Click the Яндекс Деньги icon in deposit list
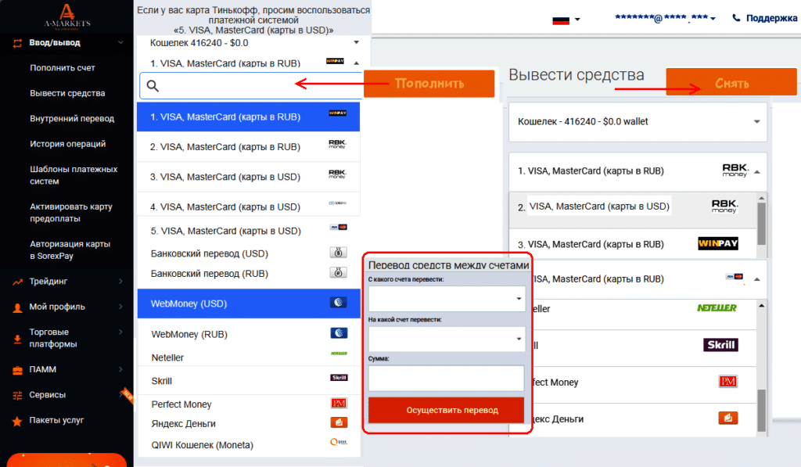This screenshot has height=467, width=801. coord(339,422)
